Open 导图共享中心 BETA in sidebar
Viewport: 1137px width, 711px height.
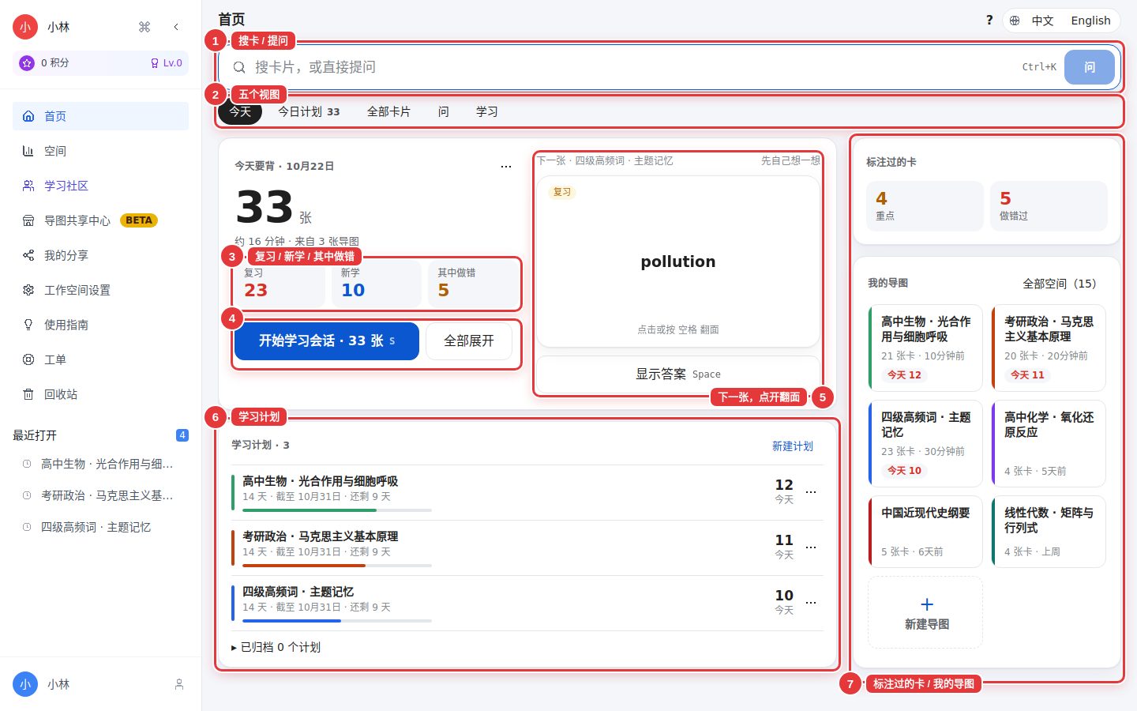tap(101, 220)
